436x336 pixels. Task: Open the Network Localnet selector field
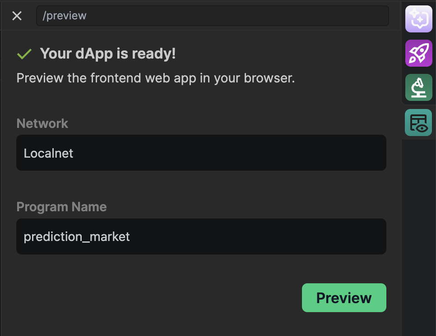click(201, 153)
